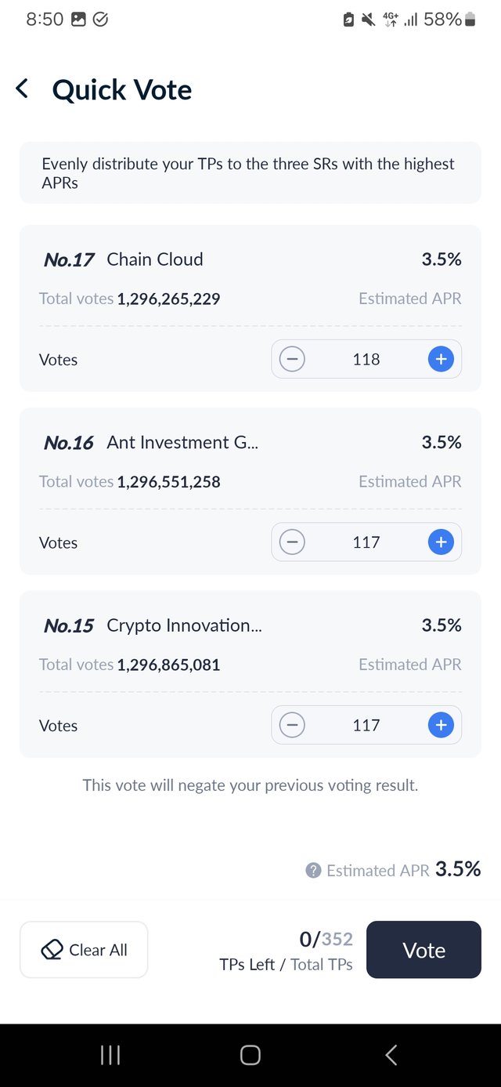Screen dimensions: 501x1087
Task: Clear all allocated votes
Action: click(84, 949)
